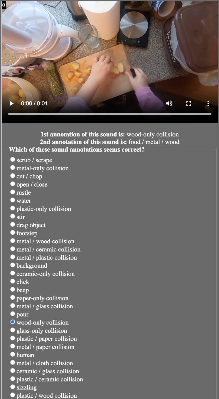The width and height of the screenshot is (219, 399).
Task: Select metal-only collision option
Action: (x=13, y=168)
